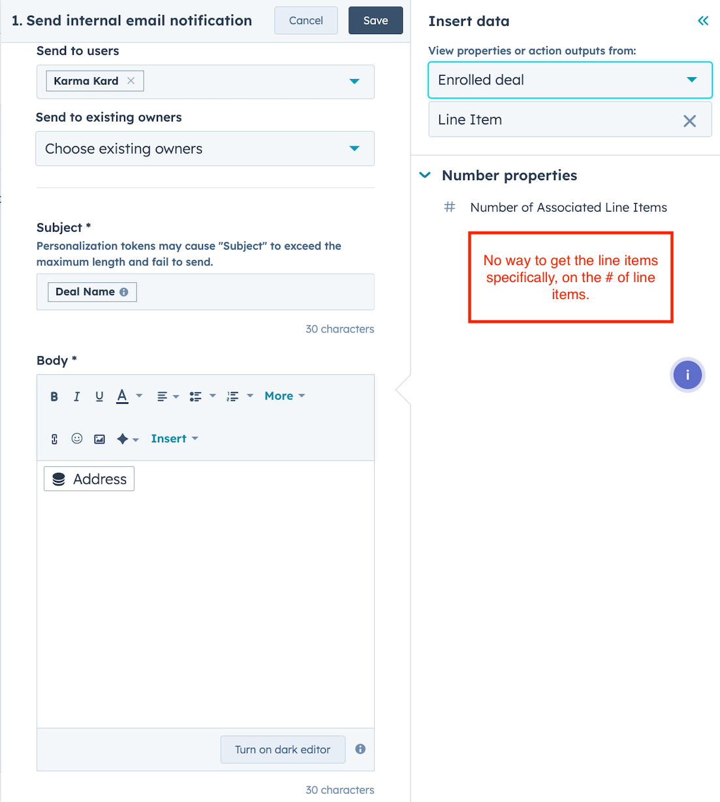Expand the More formatting menu
The height and width of the screenshot is (802, 720).
coord(280,396)
